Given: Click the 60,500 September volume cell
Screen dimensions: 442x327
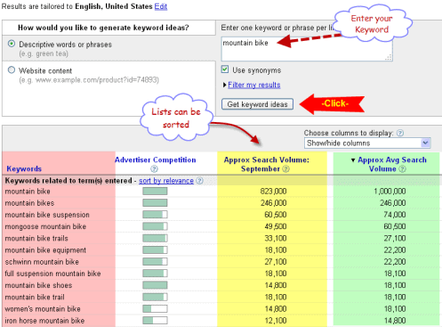Looking at the screenshot, I should coord(276,215).
